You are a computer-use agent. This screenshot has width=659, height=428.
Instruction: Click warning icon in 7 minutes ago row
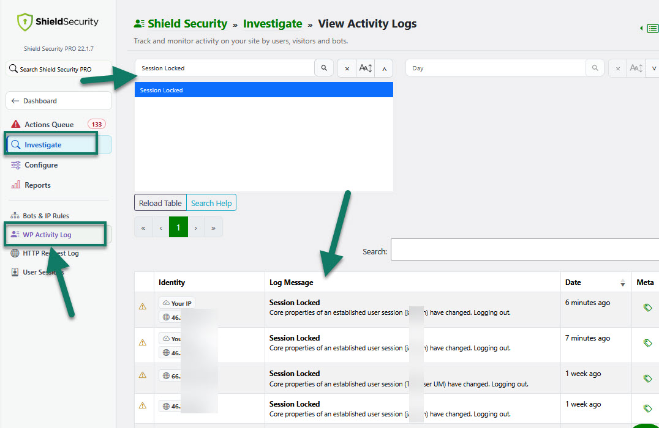point(143,343)
